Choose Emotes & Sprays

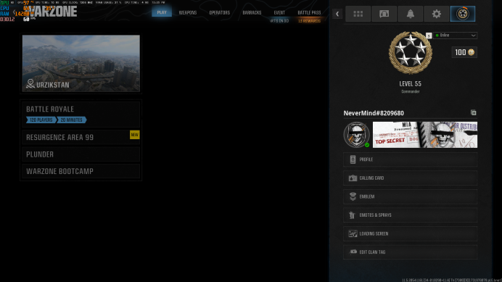pos(410,215)
